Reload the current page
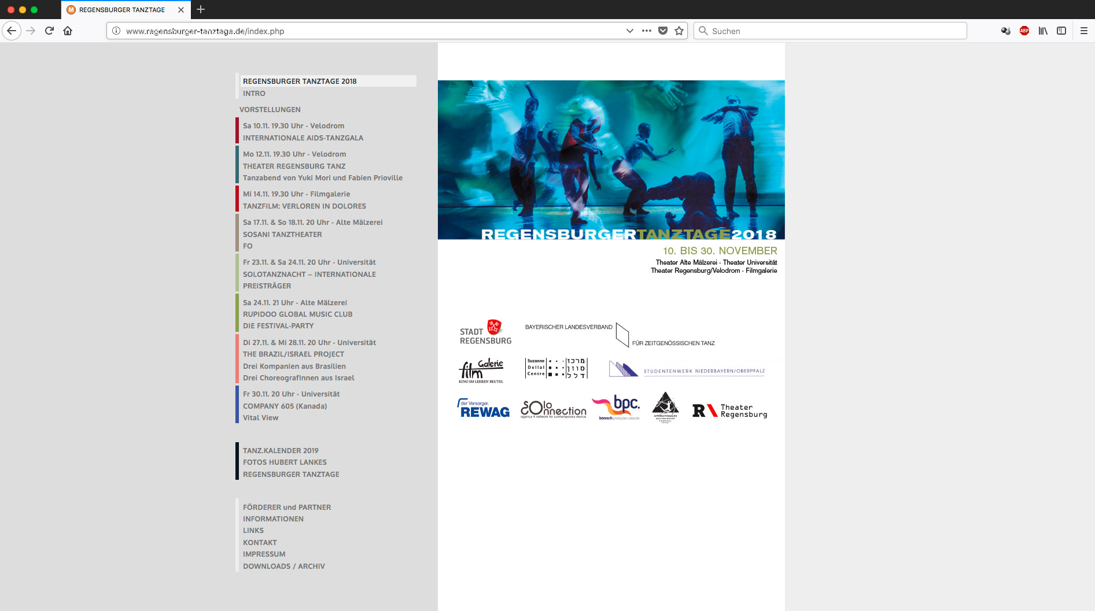 tap(49, 31)
